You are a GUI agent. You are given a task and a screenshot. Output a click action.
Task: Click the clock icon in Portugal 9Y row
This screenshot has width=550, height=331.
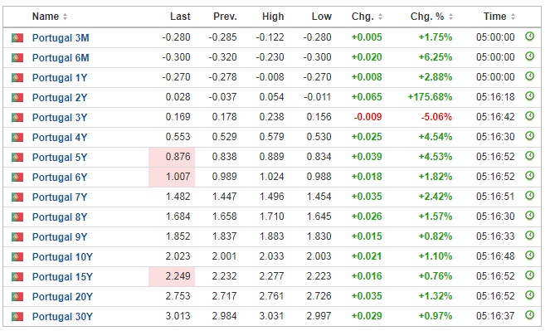(529, 236)
